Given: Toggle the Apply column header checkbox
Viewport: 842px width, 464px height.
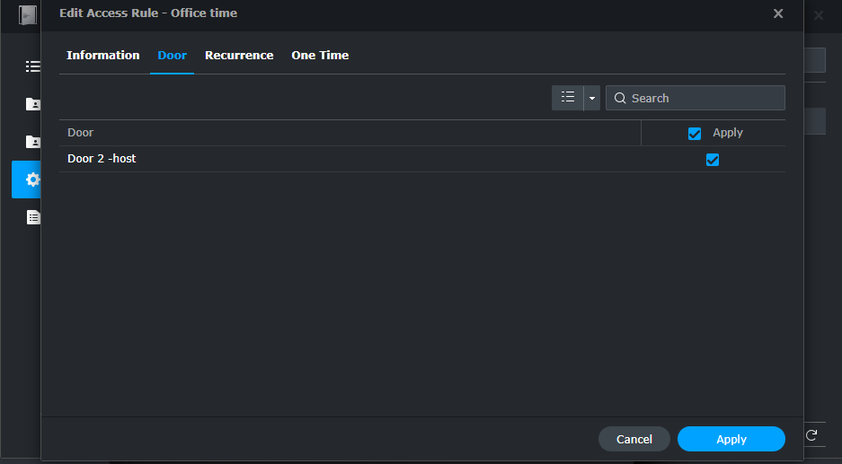Looking at the screenshot, I should 695,133.
